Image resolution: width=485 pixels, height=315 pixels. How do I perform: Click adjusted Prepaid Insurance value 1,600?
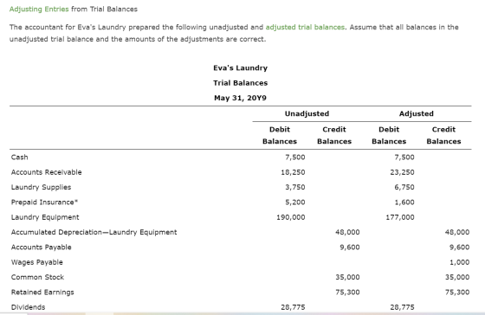click(x=404, y=202)
